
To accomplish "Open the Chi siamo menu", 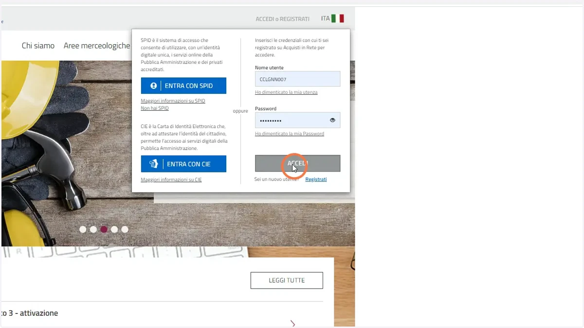I will (x=38, y=46).
